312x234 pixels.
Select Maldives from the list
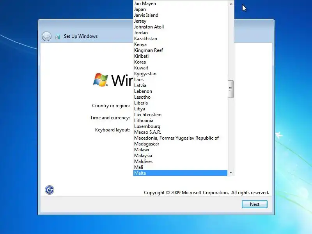180,161
